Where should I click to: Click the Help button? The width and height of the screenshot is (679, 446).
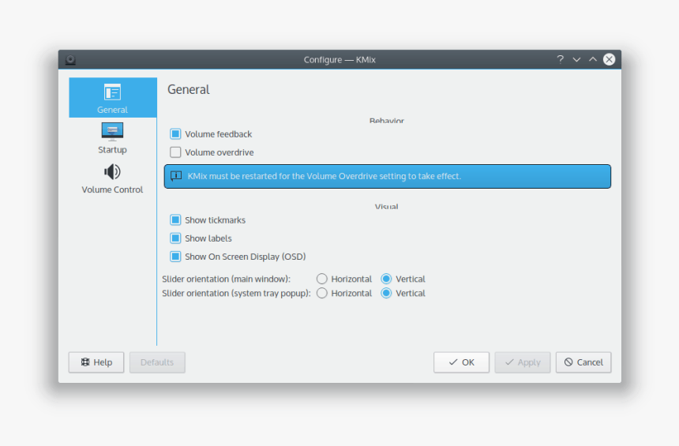[x=96, y=362]
